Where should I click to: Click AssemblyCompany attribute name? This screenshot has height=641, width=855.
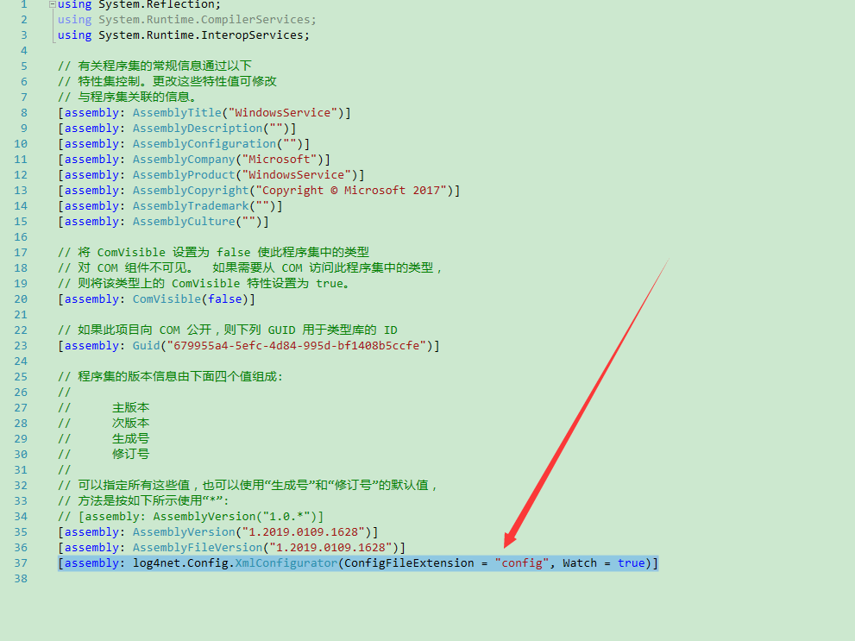point(184,159)
